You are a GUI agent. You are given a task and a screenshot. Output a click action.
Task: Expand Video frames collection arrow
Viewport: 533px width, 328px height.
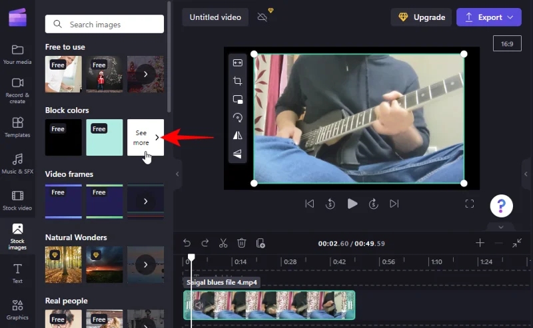(x=145, y=201)
